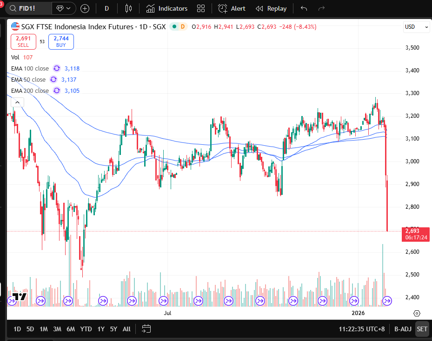The width and height of the screenshot is (432, 341).
Task: Select the YTD time range
Action: point(86,329)
